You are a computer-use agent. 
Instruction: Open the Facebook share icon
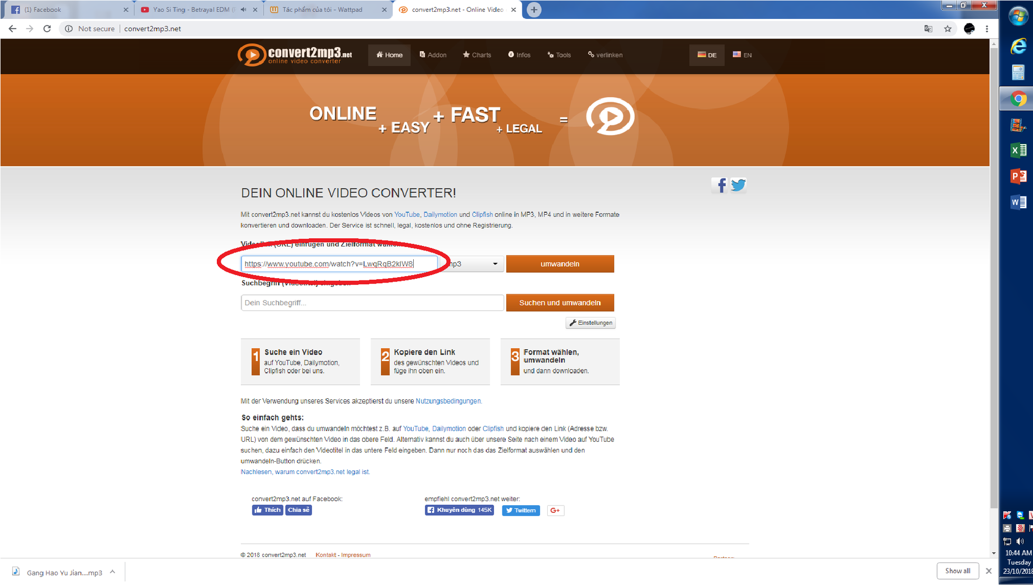720,185
